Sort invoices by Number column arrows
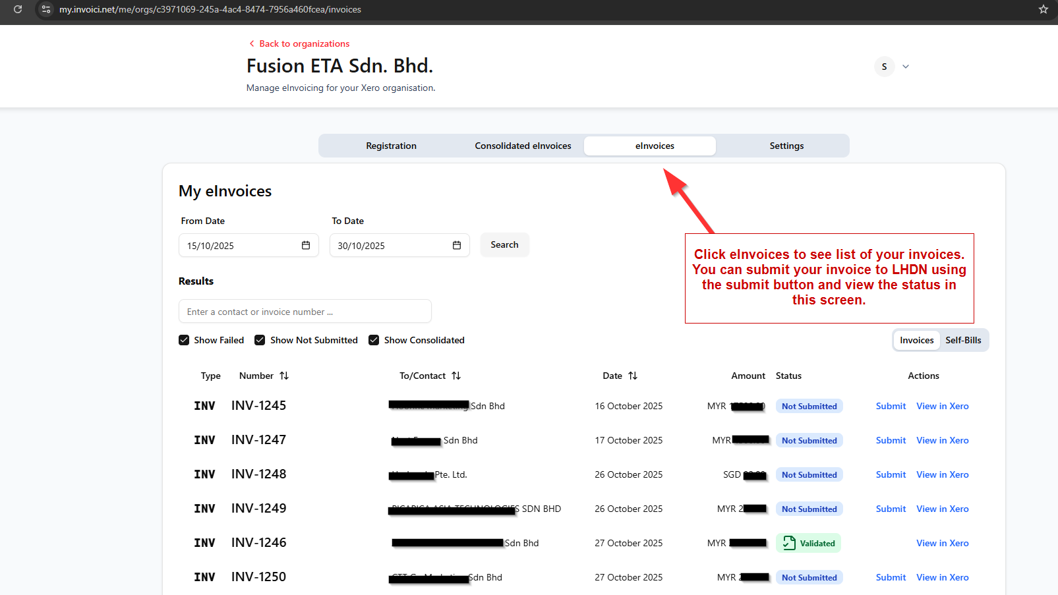Image resolution: width=1058 pixels, height=595 pixels. 284,376
